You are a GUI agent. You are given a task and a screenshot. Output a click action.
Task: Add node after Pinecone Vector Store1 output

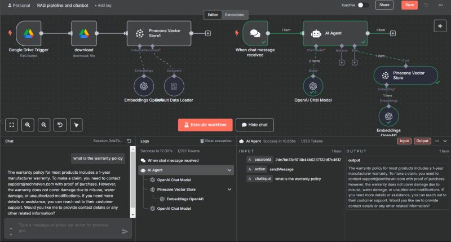208,33
